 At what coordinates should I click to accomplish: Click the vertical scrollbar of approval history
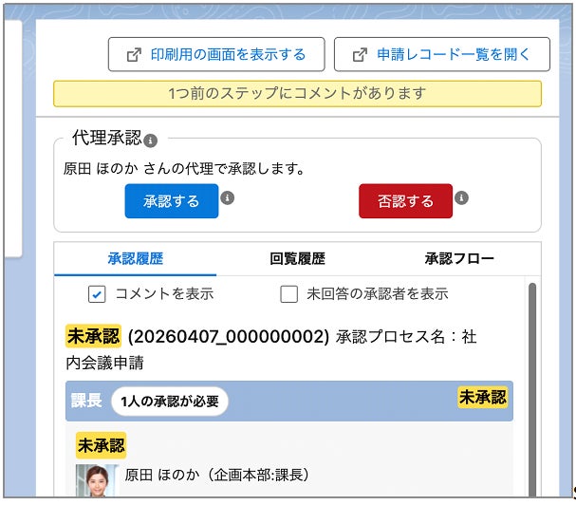(532, 389)
